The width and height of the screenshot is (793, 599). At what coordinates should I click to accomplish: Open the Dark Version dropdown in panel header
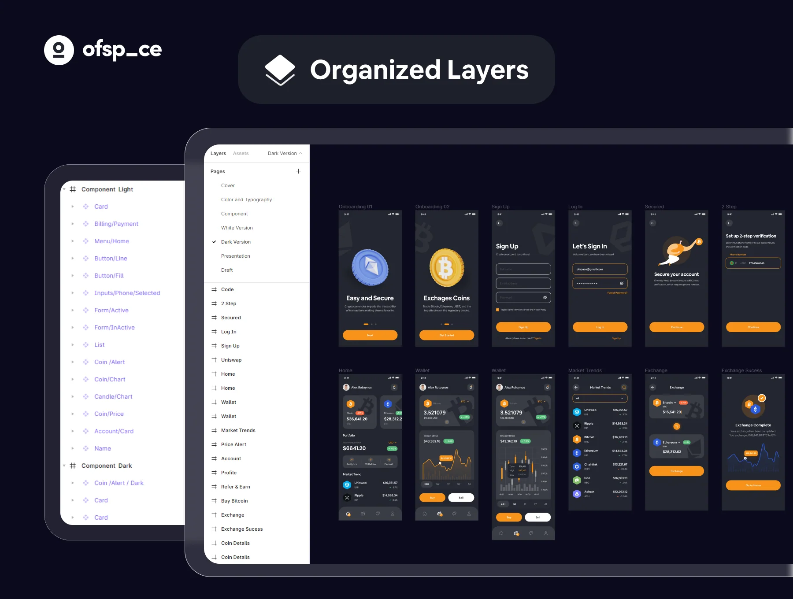285,153
